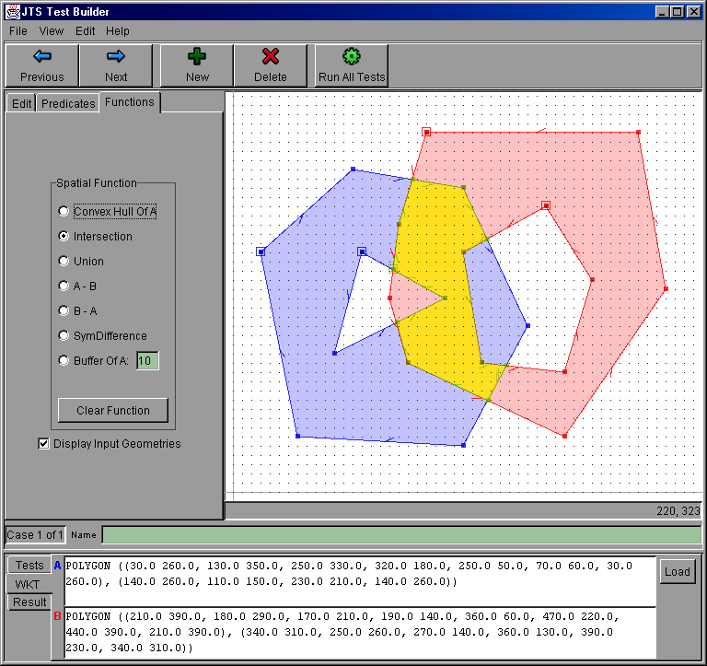Image resolution: width=707 pixels, height=666 pixels.
Task: Click the Case 1 of 1 label
Action: tap(35, 534)
